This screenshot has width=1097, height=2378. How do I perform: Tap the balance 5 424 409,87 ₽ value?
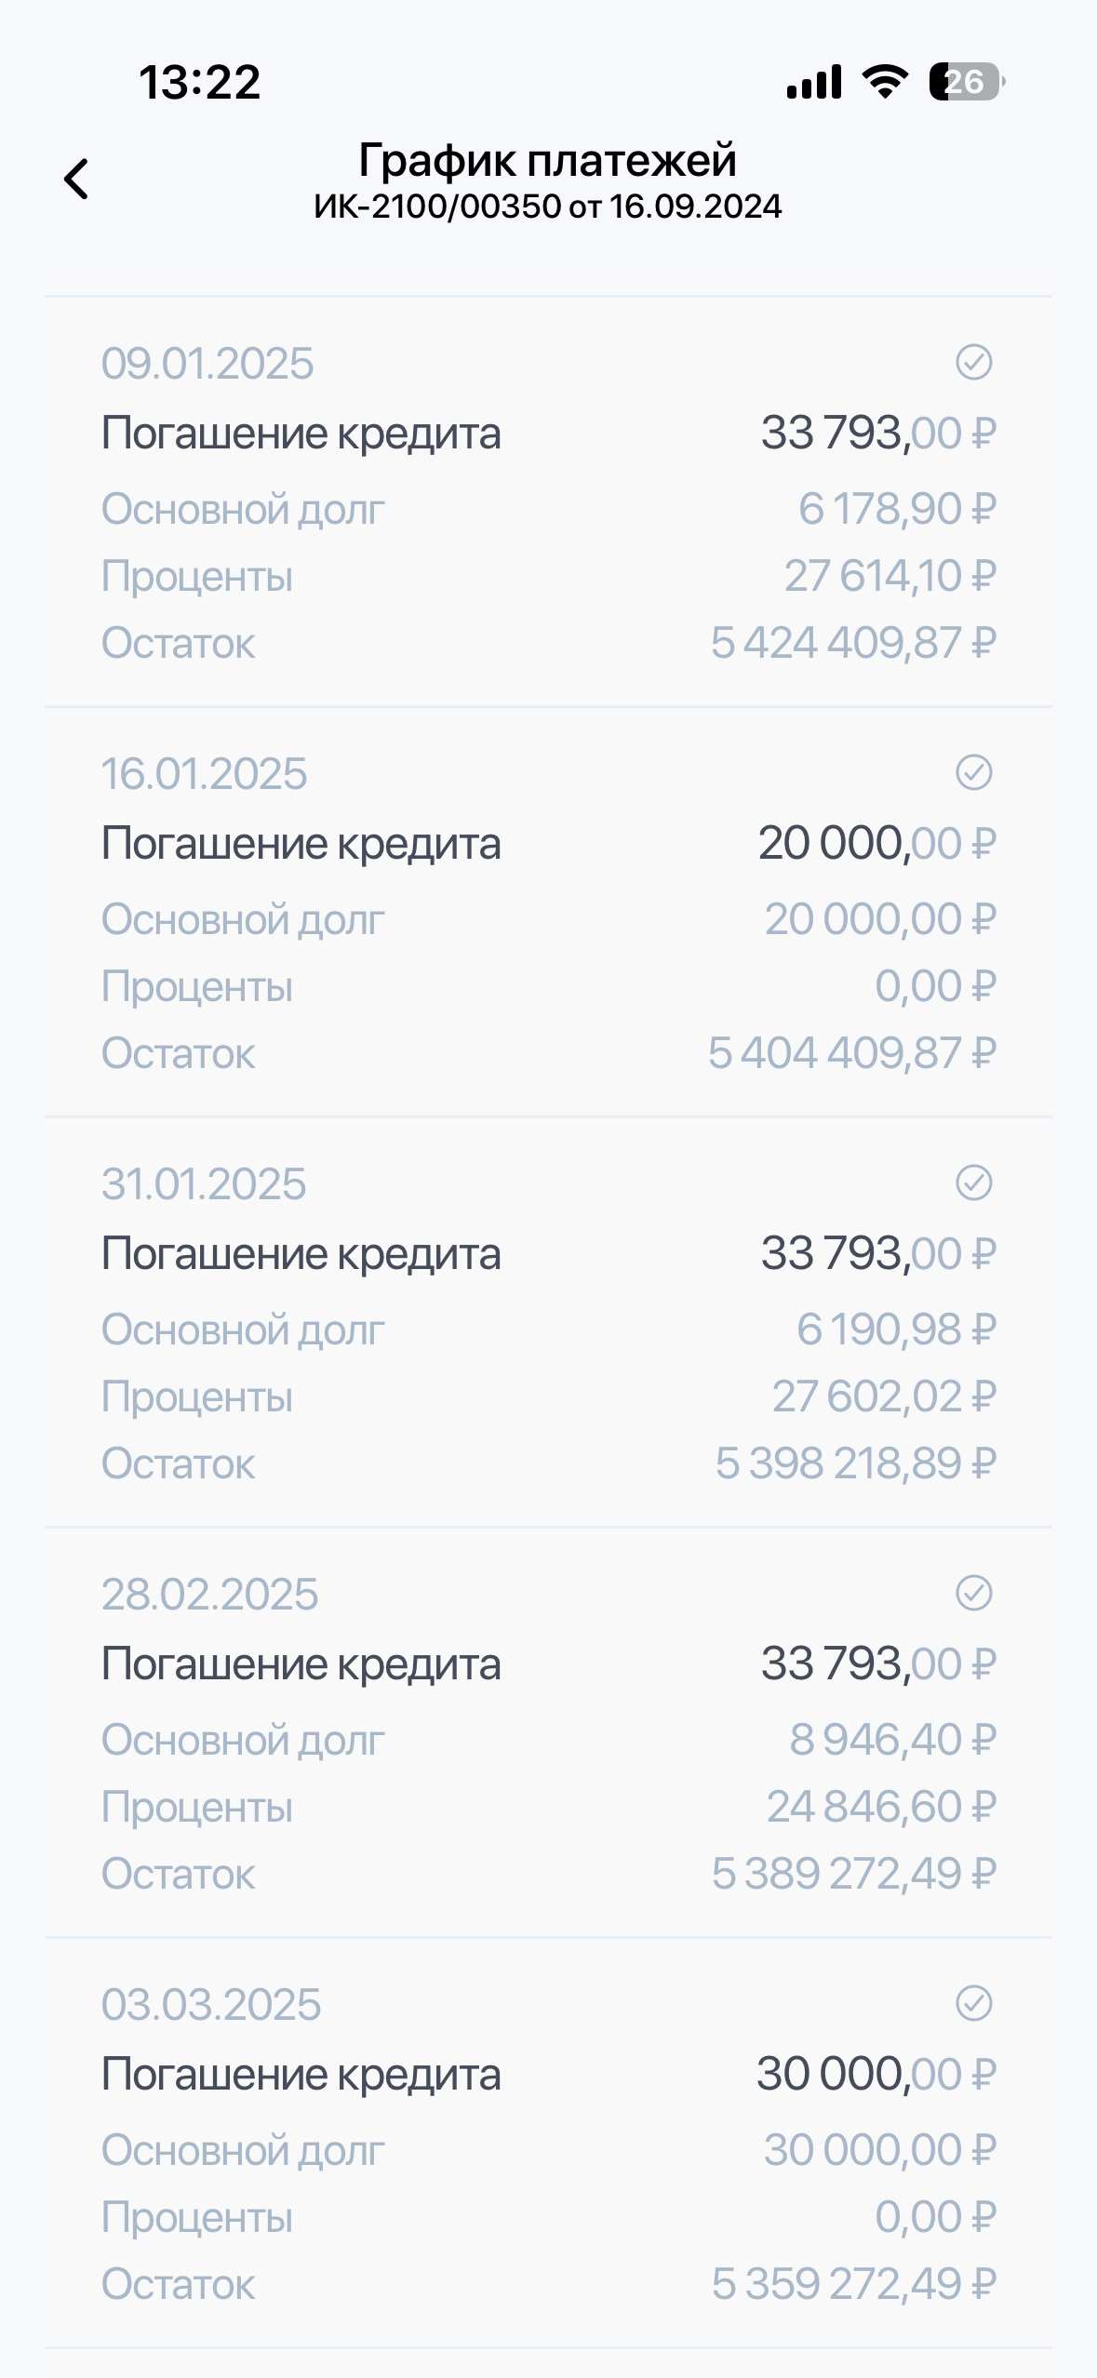click(x=853, y=643)
